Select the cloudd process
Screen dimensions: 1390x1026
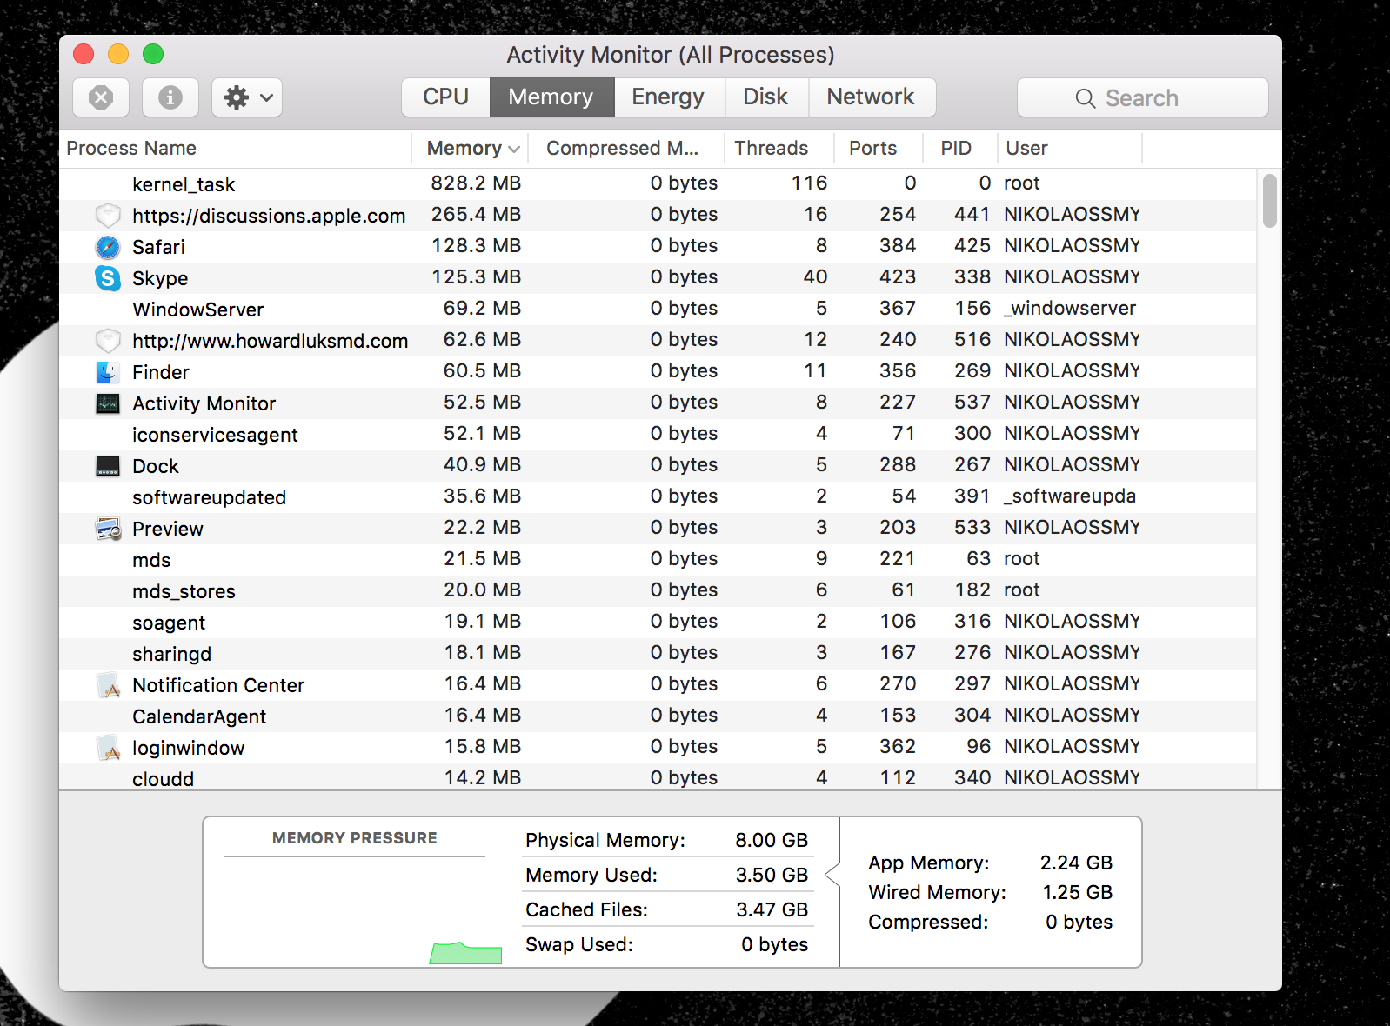coord(658,777)
